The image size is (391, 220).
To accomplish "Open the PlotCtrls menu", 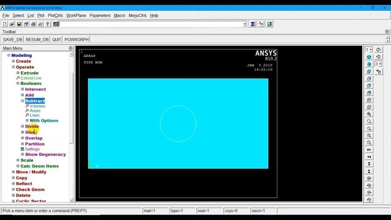I will click(x=56, y=15).
